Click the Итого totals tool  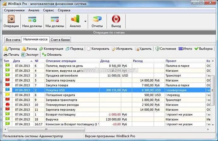(185, 49)
